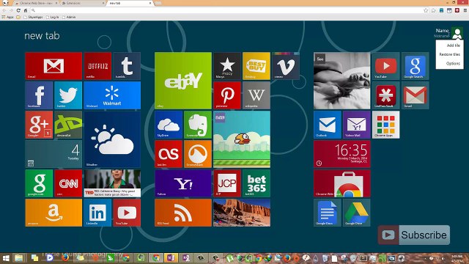Image resolution: width=469 pixels, height=264 pixels.
Task: Click the YouTube Subscribe button
Action: [x=414, y=235]
